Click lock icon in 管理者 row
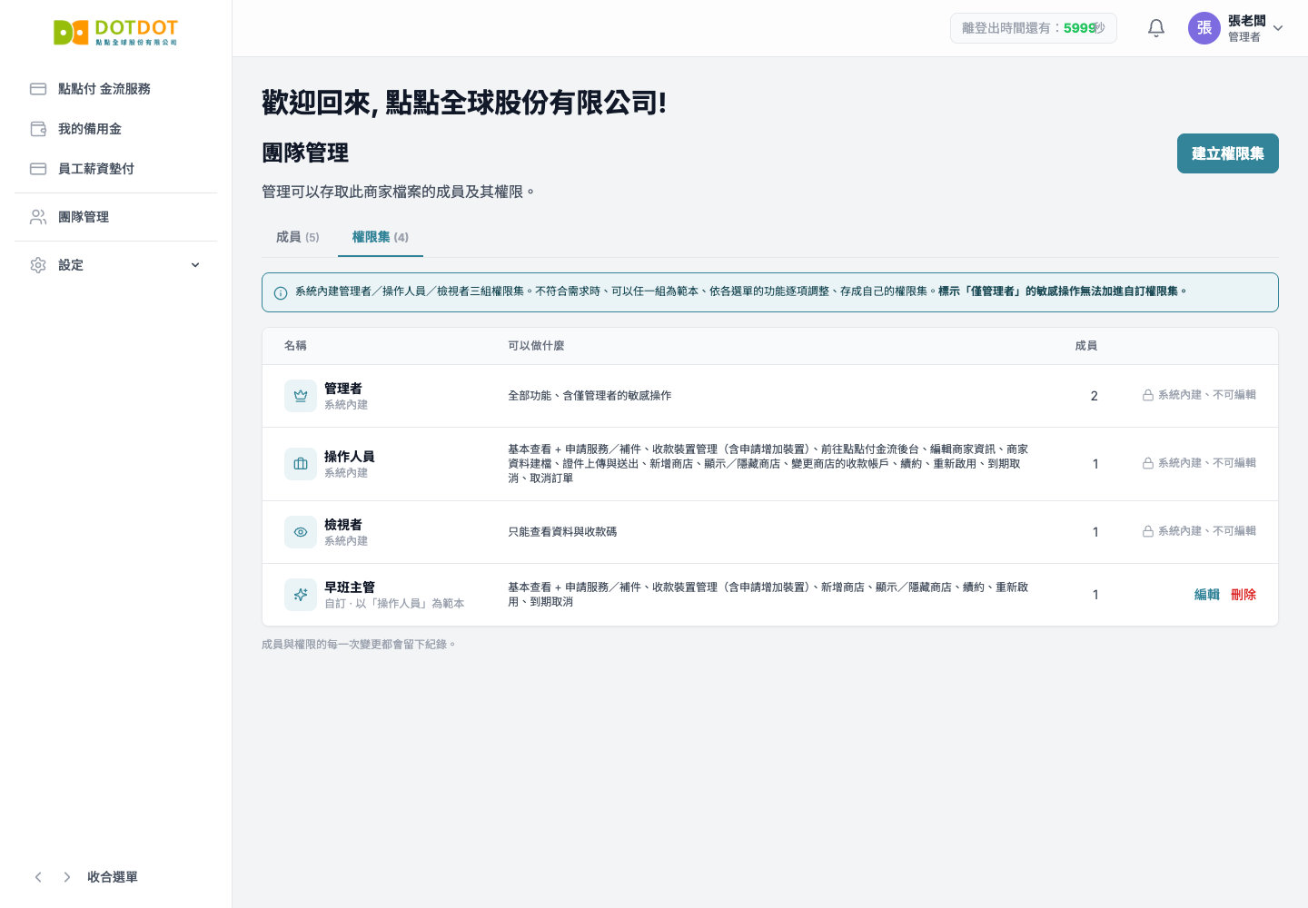This screenshot has height=908, width=1308. coord(1148,395)
